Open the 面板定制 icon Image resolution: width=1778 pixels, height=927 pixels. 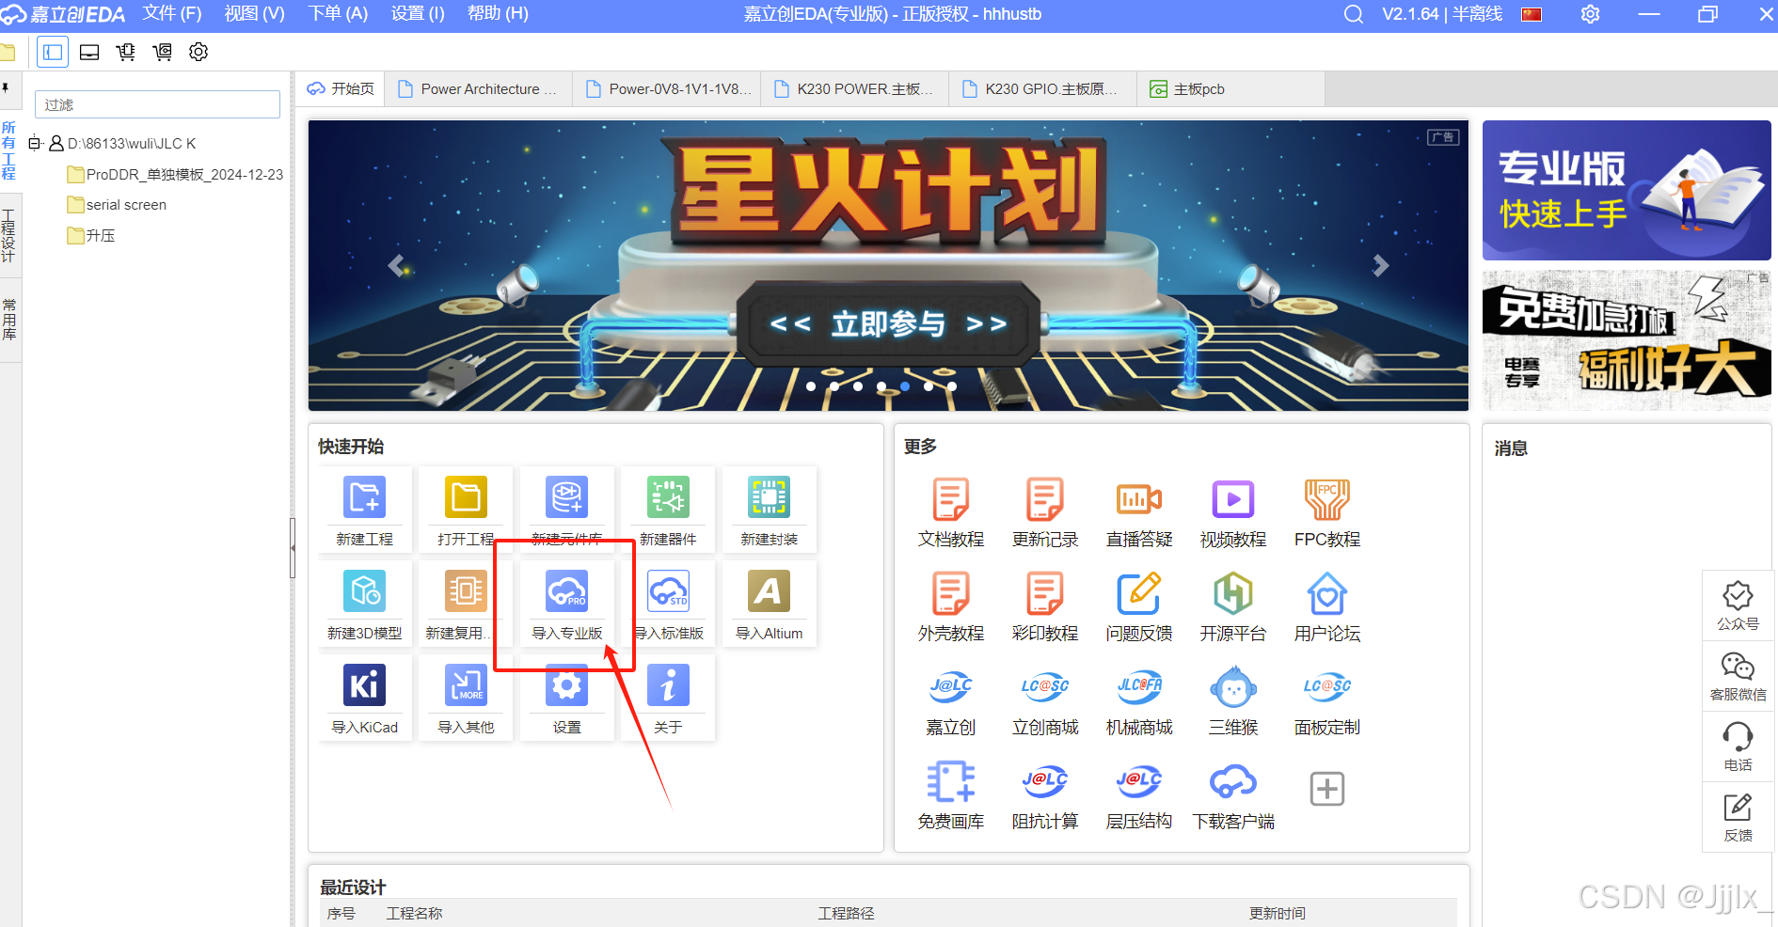point(1327,687)
